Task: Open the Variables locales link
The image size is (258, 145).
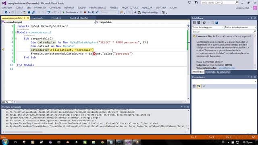Action: [227, 68]
